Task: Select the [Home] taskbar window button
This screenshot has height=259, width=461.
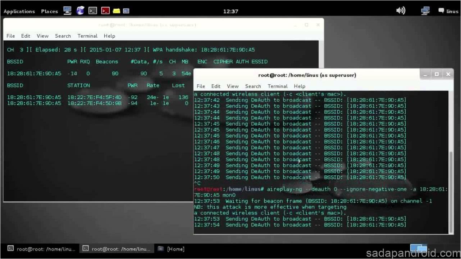Action: pos(172,249)
